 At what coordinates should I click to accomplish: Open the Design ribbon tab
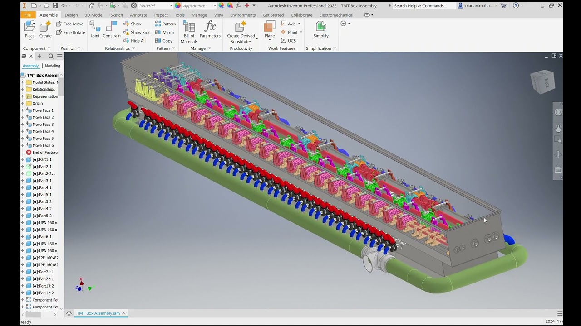71,15
